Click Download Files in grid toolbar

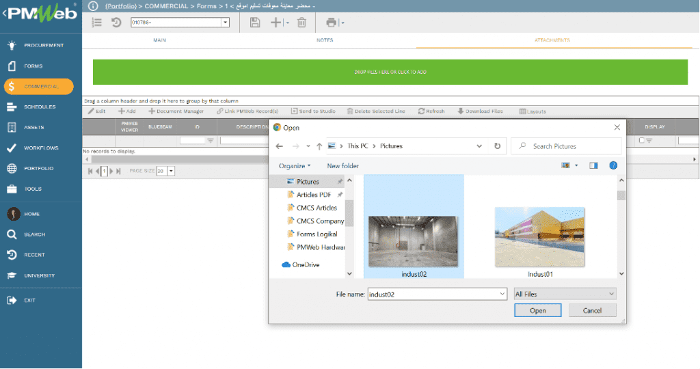pyautogui.click(x=480, y=111)
